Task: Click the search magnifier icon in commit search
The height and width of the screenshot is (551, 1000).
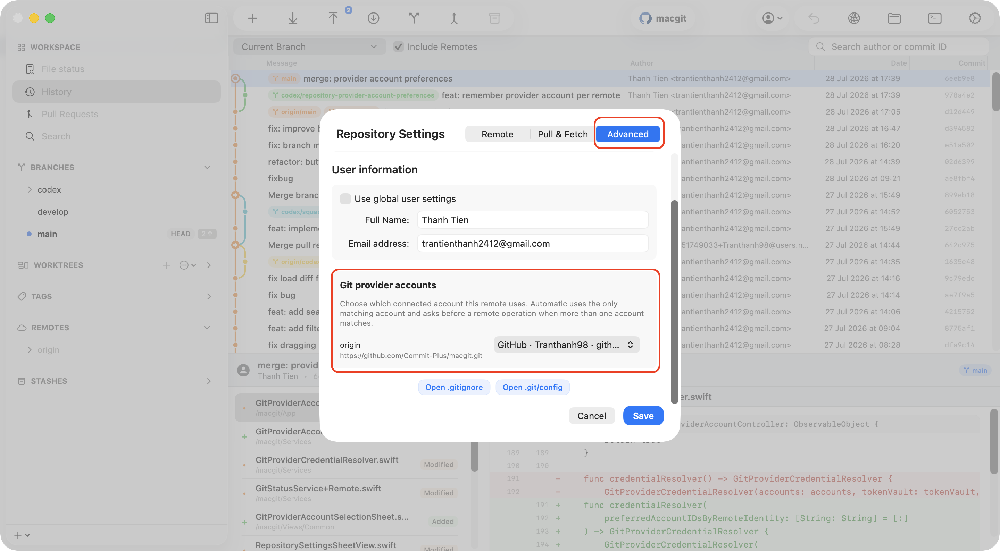Action: click(820, 47)
